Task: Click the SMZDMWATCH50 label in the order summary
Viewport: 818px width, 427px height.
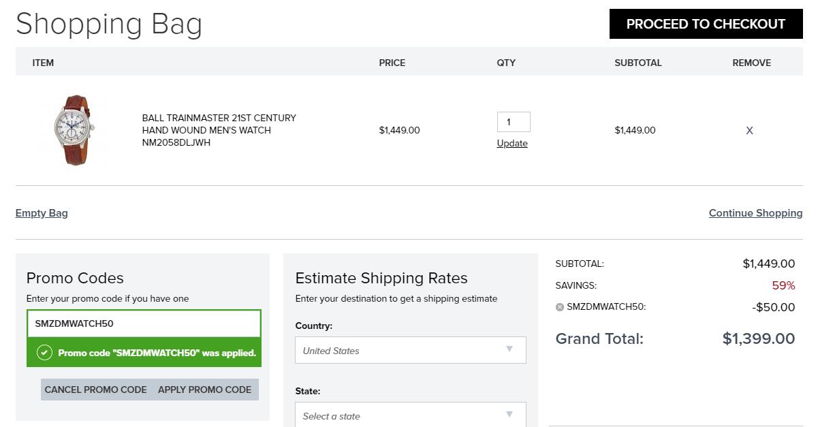Action: (x=606, y=307)
